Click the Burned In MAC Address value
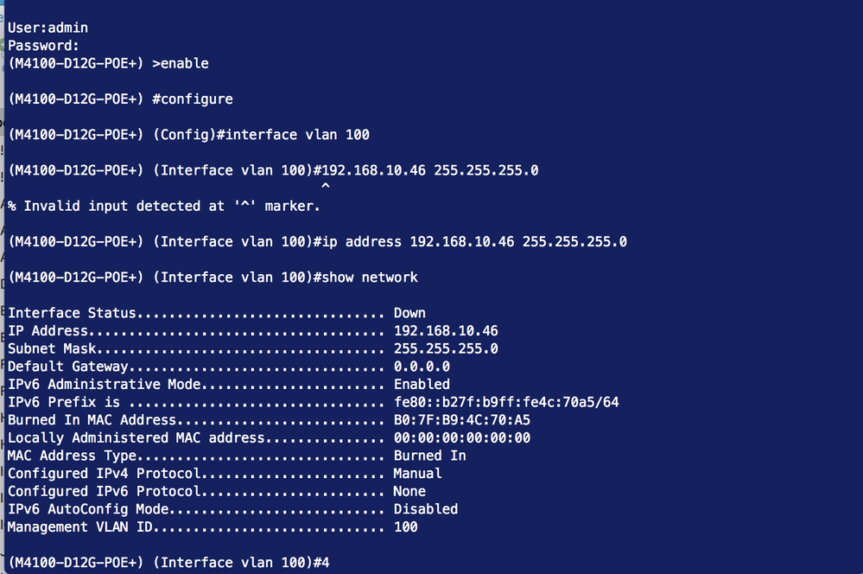This screenshot has height=574, width=863. pyautogui.click(x=461, y=420)
